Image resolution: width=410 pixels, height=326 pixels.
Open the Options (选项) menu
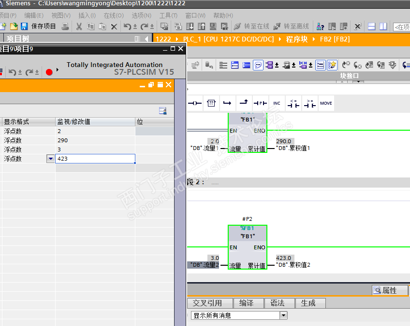click(x=142, y=15)
